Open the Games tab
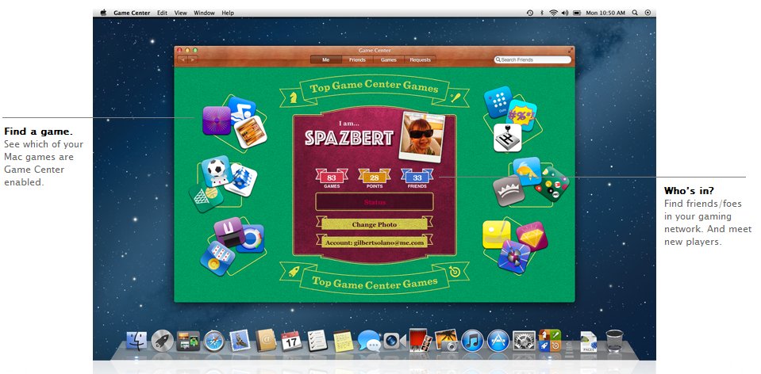The height and width of the screenshot is (374, 761). tap(388, 59)
